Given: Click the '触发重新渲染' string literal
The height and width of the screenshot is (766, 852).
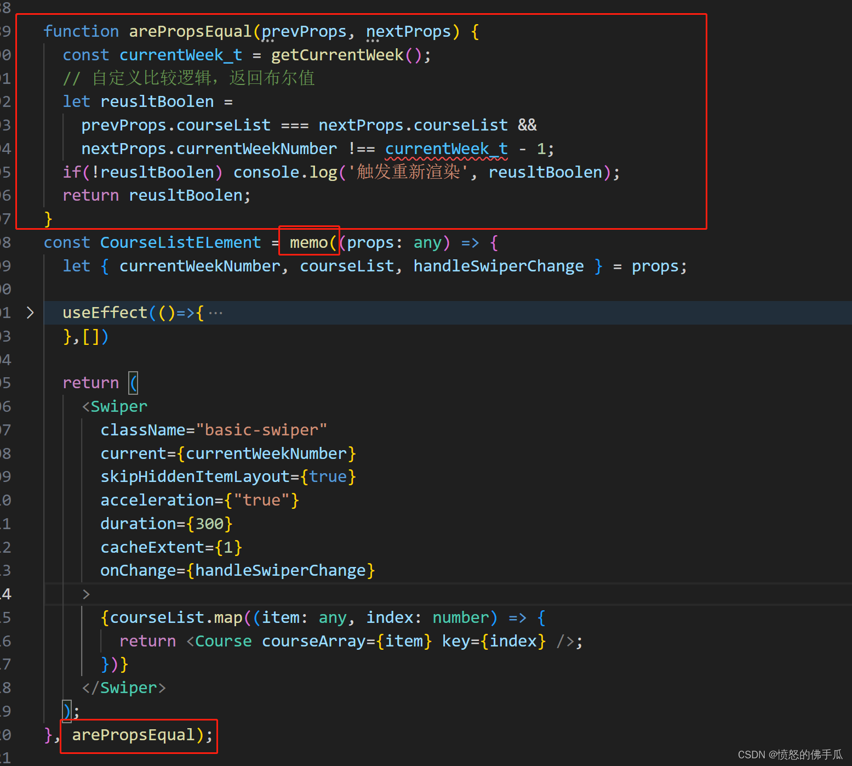Looking at the screenshot, I should (408, 172).
